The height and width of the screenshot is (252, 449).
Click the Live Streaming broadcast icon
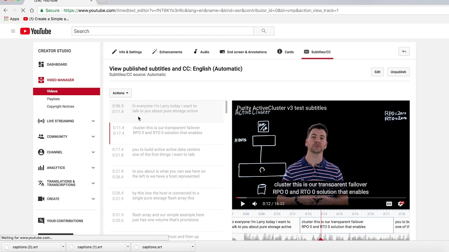tap(41, 121)
